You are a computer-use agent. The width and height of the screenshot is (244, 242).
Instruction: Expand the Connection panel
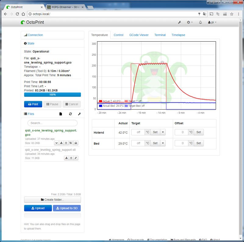coord(35,35)
